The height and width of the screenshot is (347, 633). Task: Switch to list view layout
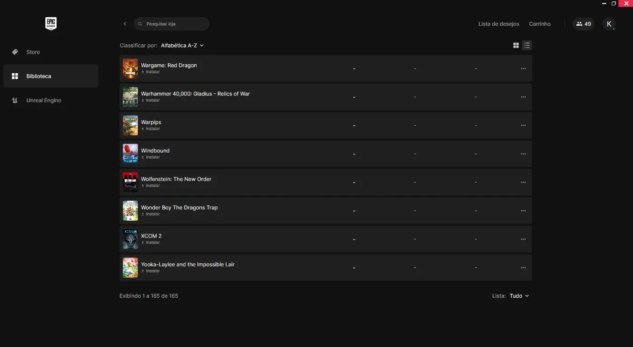527,45
